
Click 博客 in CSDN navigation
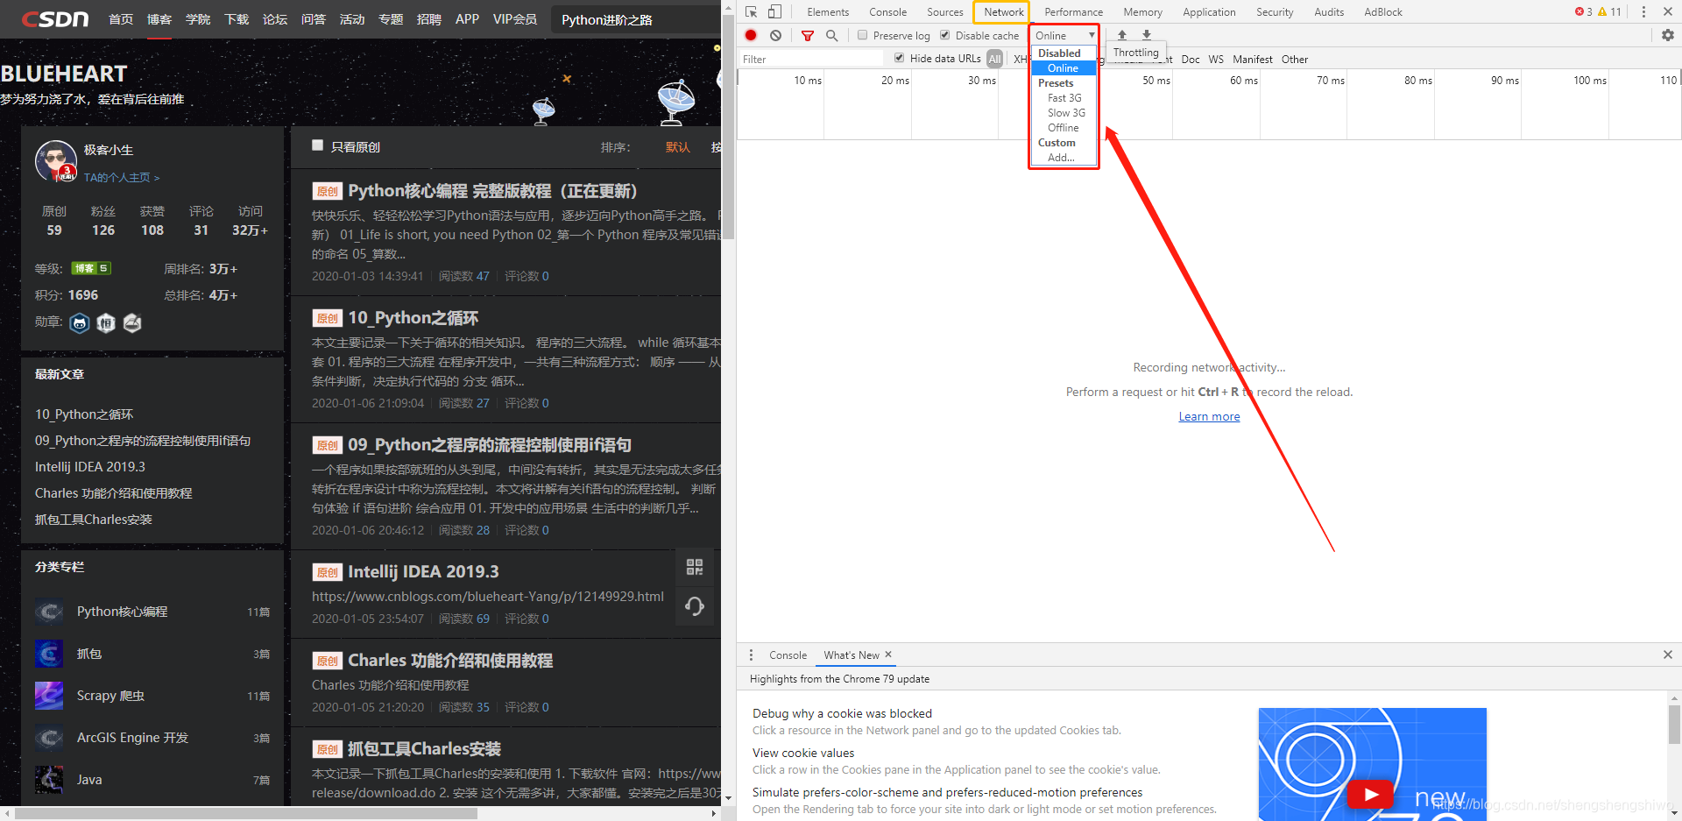coord(159,19)
